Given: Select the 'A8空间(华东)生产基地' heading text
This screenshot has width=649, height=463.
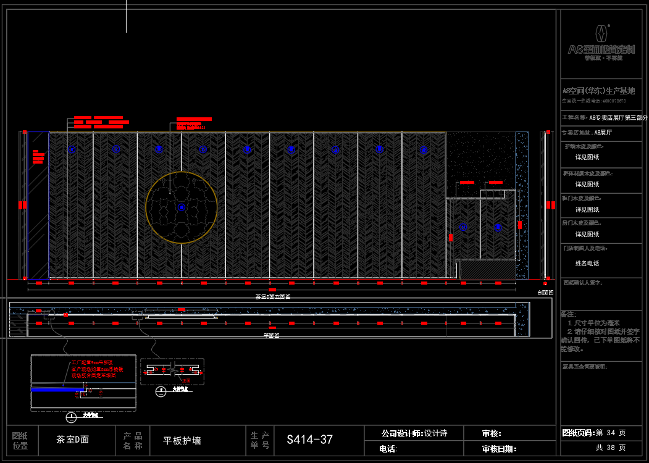Looking at the screenshot, I should 598,91.
